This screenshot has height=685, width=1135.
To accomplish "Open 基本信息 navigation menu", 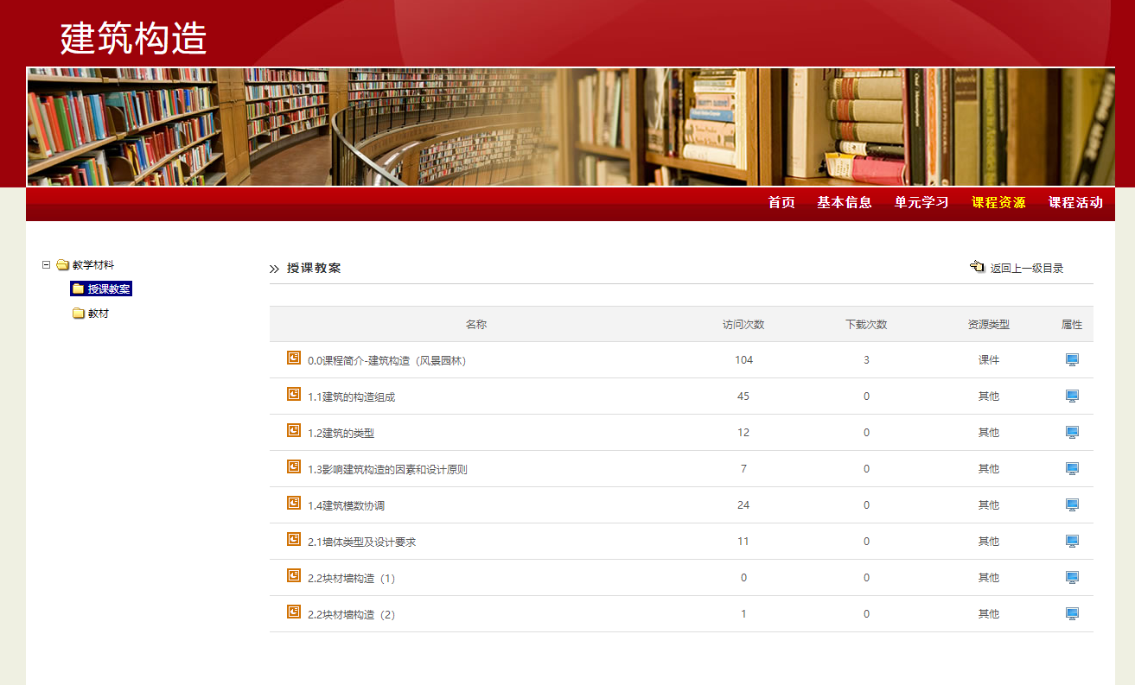I will pos(845,203).
